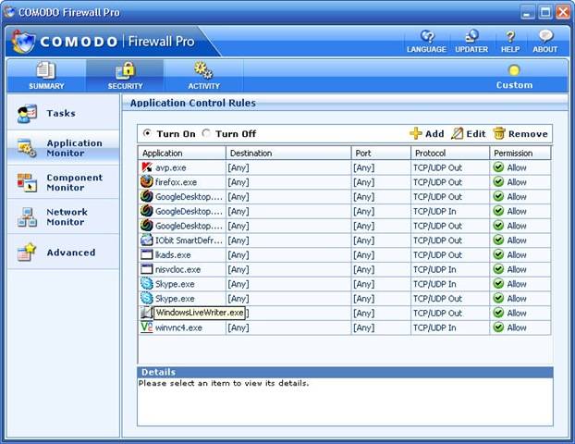575x444 pixels.
Task: Select the Turn On radio button
Action: coord(147,133)
